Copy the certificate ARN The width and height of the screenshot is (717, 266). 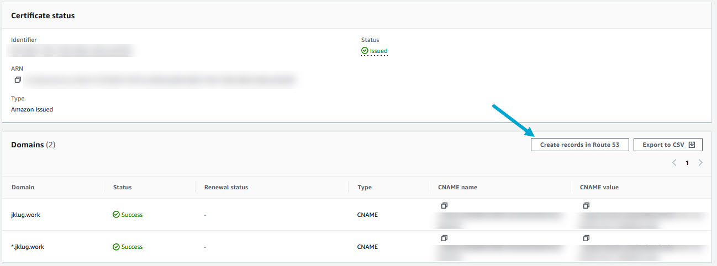click(x=18, y=80)
